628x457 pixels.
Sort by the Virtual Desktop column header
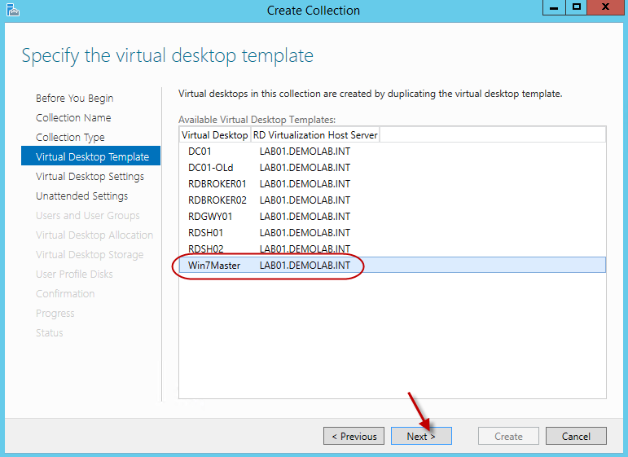(214, 135)
